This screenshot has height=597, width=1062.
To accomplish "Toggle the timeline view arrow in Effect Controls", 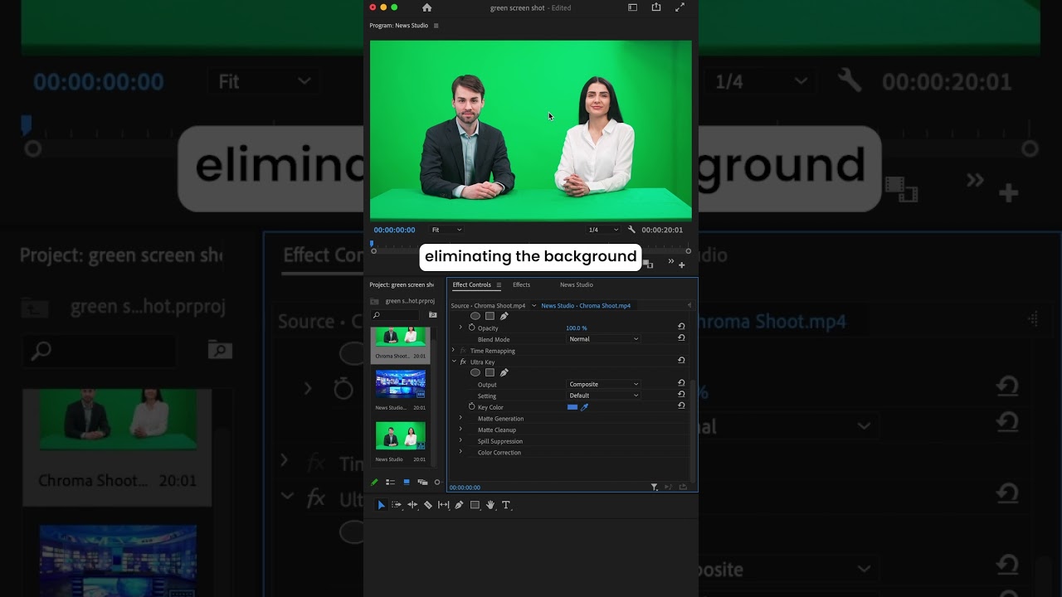I will point(689,305).
